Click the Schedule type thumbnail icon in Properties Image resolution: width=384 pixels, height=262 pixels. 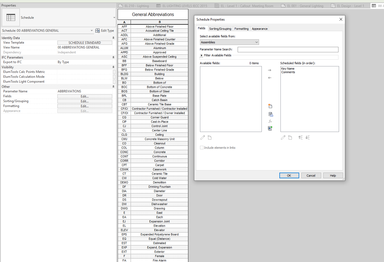tap(11, 18)
